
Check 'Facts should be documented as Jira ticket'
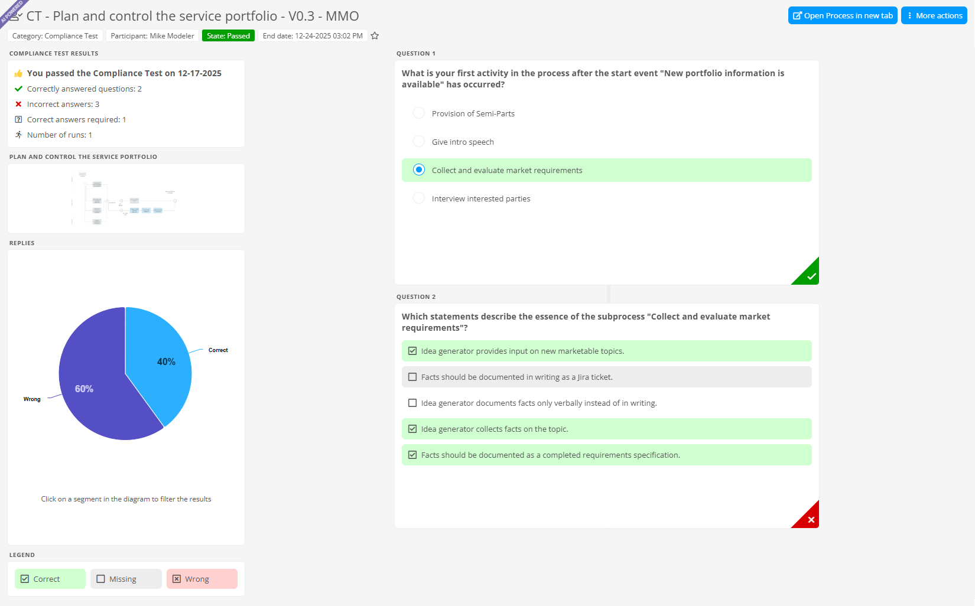click(412, 377)
